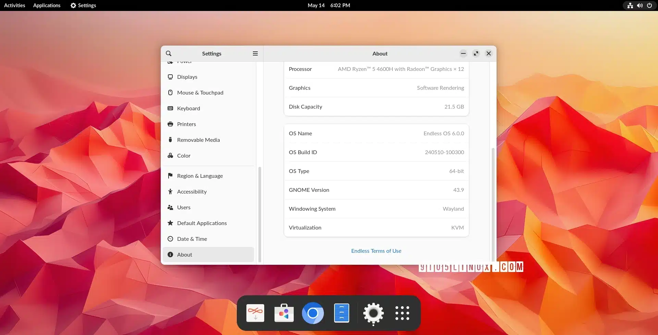Show all apps grid from the dock
The image size is (658, 335).
[402, 313]
